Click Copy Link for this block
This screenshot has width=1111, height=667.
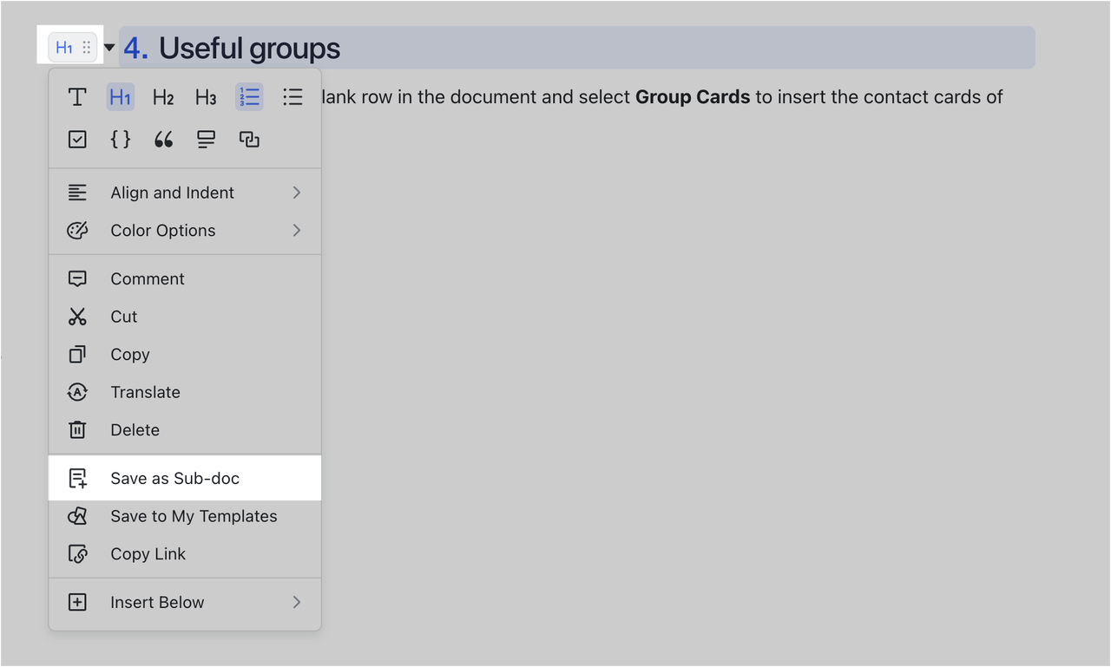tap(148, 553)
